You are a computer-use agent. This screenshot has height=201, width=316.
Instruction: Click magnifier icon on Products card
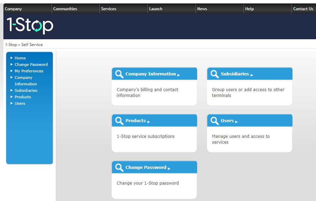pos(119,121)
